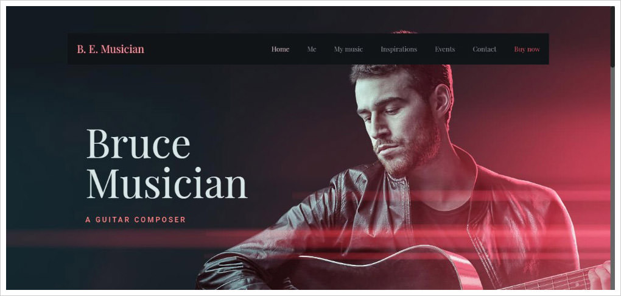Select Inspirations in the navigation bar

pos(399,49)
